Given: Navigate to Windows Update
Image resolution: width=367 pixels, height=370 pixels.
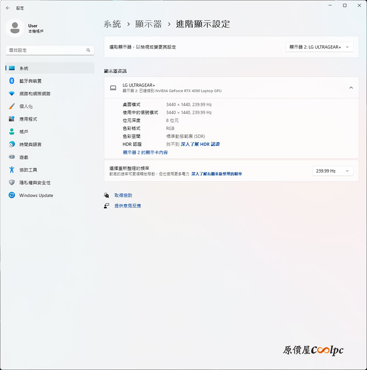Looking at the screenshot, I should pyautogui.click(x=50, y=195).
